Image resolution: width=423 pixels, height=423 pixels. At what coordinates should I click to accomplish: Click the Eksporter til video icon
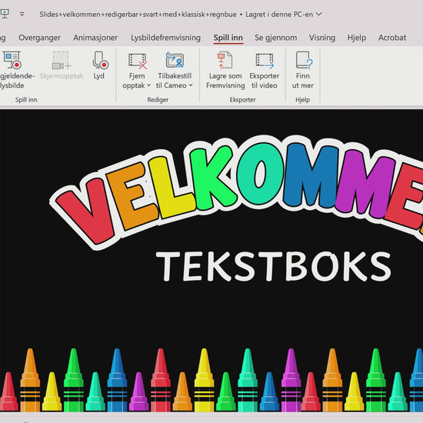(x=265, y=61)
